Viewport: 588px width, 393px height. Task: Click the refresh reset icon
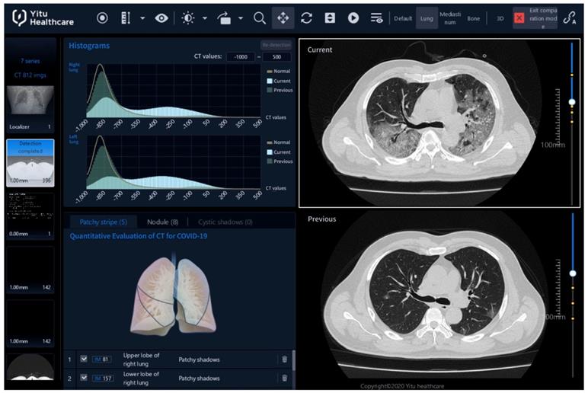click(x=307, y=18)
